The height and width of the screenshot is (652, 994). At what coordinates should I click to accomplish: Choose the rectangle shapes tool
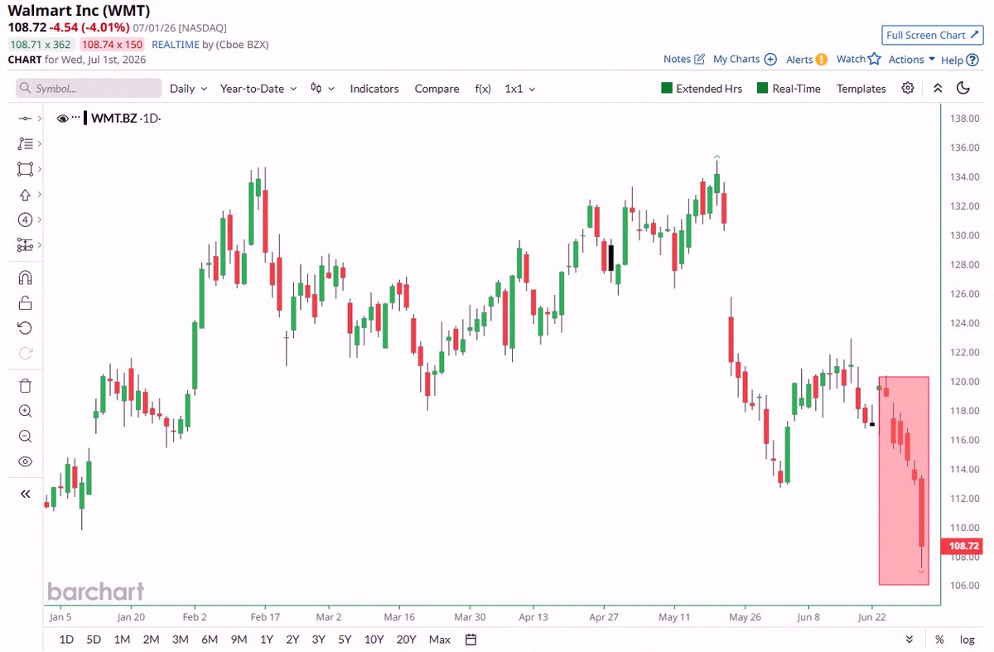pyautogui.click(x=25, y=169)
